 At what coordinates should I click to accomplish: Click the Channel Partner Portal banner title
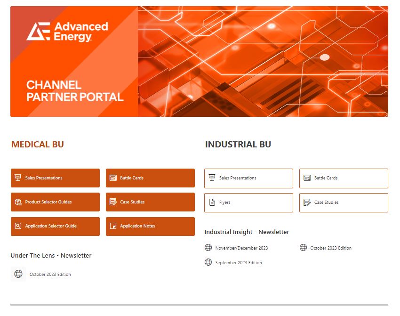(x=75, y=91)
